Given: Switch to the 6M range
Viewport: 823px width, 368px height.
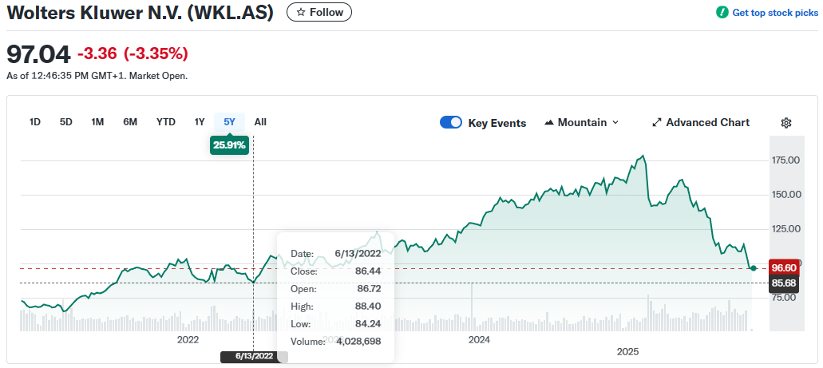Looking at the screenshot, I should (130, 122).
